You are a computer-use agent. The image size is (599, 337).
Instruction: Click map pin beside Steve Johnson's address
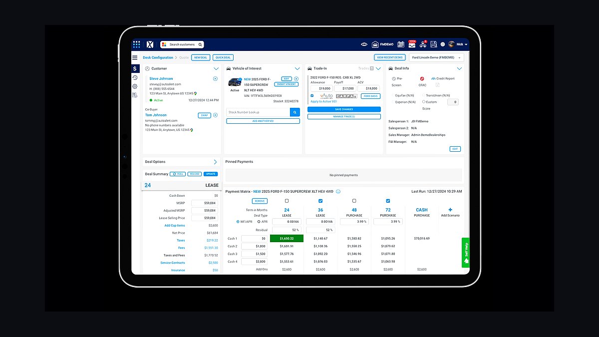click(x=195, y=93)
